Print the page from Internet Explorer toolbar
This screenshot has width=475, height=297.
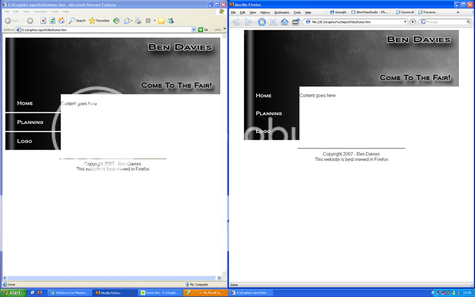(138, 21)
